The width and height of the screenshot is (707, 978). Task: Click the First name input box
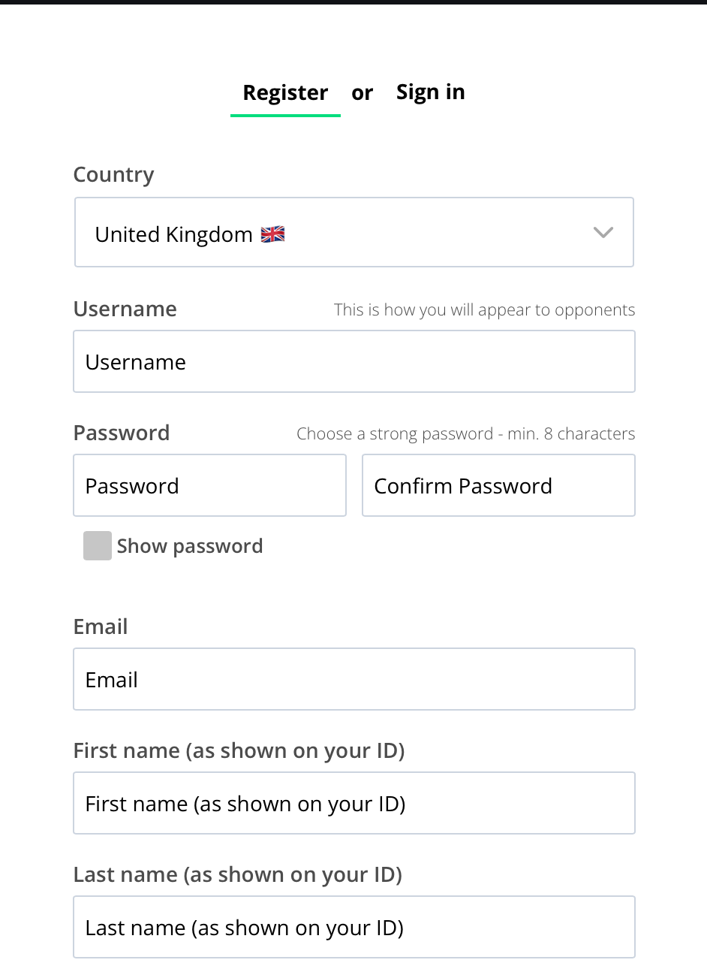pos(354,803)
